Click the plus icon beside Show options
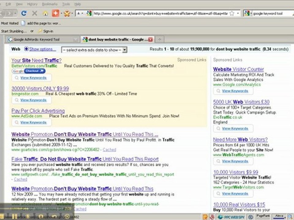 click(26, 49)
